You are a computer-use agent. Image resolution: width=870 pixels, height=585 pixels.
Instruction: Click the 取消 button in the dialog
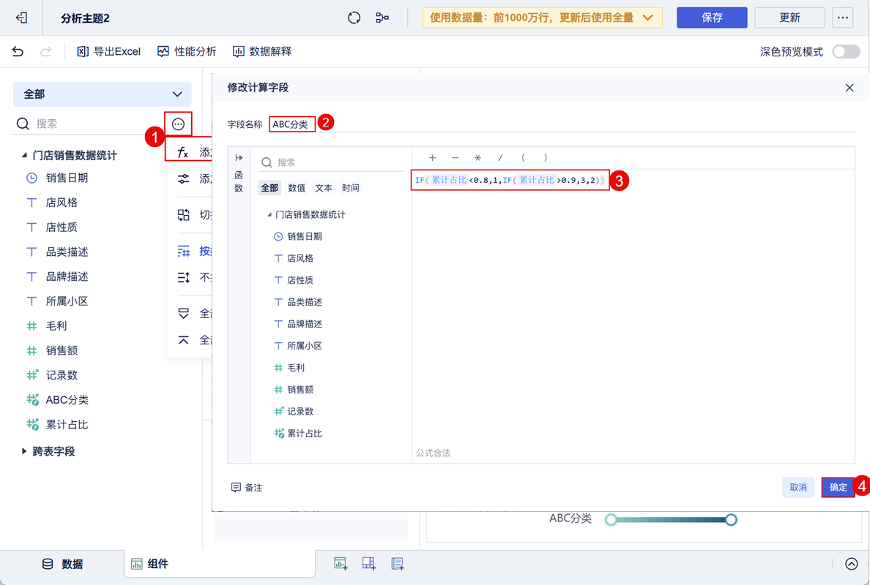pyautogui.click(x=798, y=487)
